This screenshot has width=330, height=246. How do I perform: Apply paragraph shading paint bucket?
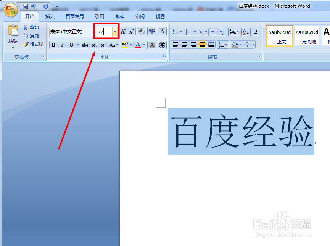tap(235, 45)
